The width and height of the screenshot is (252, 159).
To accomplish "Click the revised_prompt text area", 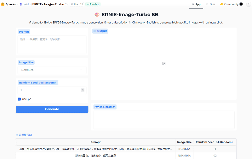I will point(164,119).
